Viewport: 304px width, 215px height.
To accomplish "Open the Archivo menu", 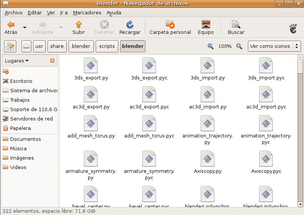I will (x=14, y=13).
